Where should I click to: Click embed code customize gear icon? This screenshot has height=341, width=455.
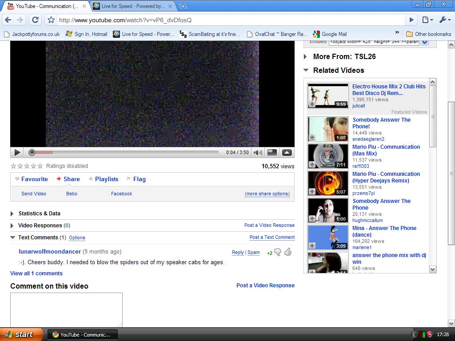point(425,42)
